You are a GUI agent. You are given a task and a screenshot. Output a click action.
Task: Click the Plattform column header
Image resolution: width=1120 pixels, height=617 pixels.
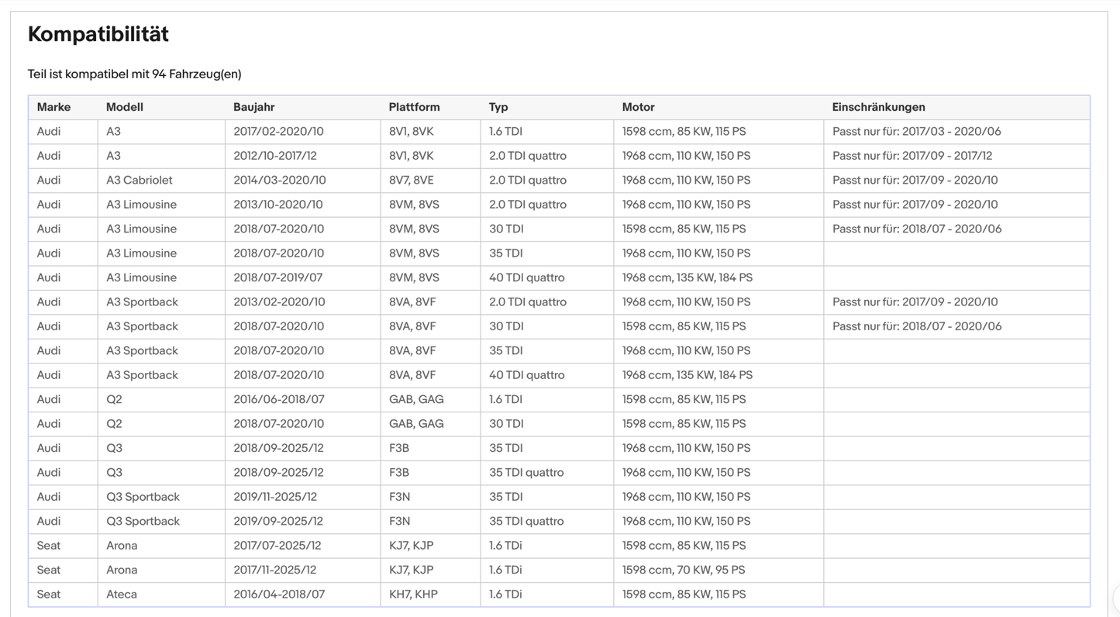[x=415, y=107]
